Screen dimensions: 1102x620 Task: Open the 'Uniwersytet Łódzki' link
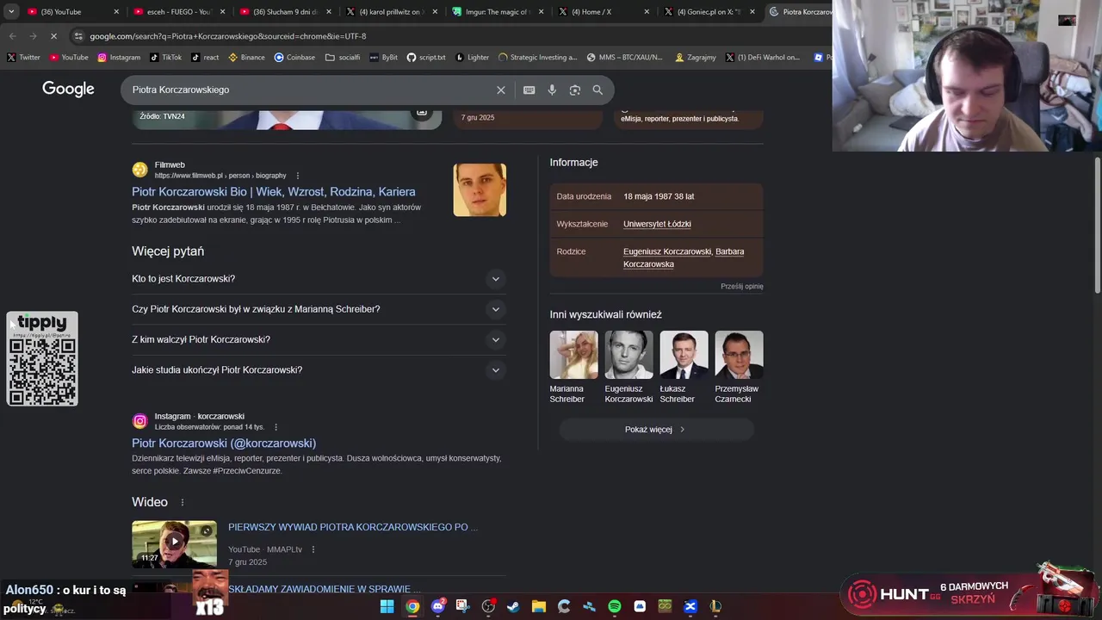click(x=657, y=224)
